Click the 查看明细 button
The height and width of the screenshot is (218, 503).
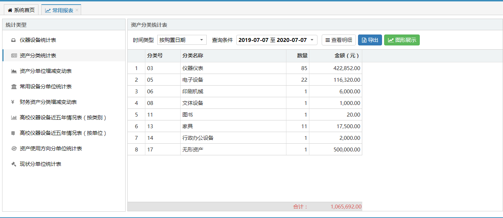(338, 40)
